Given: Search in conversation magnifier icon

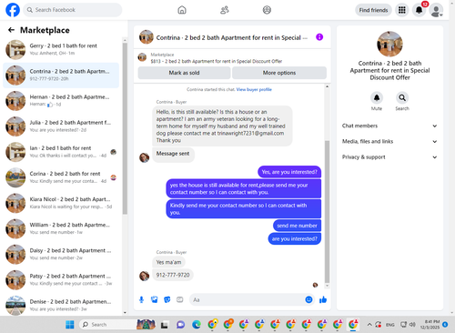Looking at the screenshot, I should [402, 97].
